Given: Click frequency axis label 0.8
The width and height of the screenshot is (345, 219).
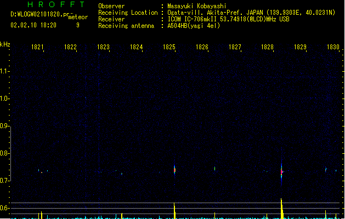Looking at the screenshot, I should click(x=4, y=153).
